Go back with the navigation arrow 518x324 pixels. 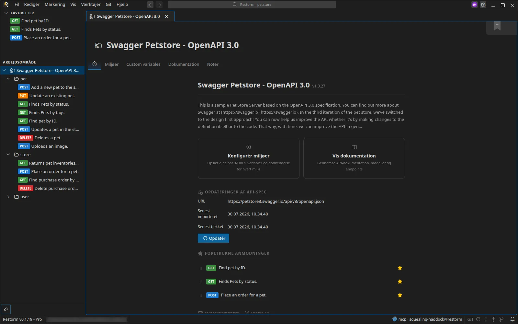point(150,5)
